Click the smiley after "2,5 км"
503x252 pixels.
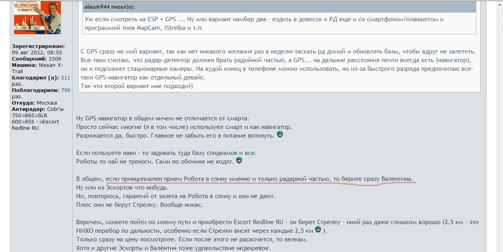coord(318,230)
